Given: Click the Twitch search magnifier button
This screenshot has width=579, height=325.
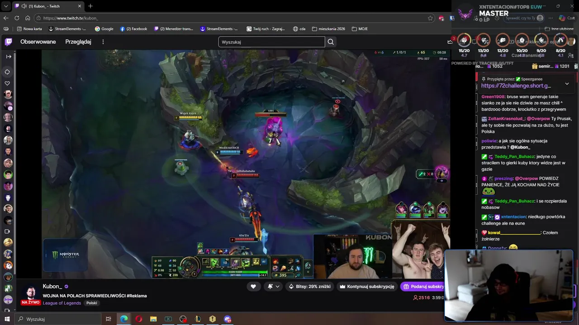Looking at the screenshot, I should (331, 42).
